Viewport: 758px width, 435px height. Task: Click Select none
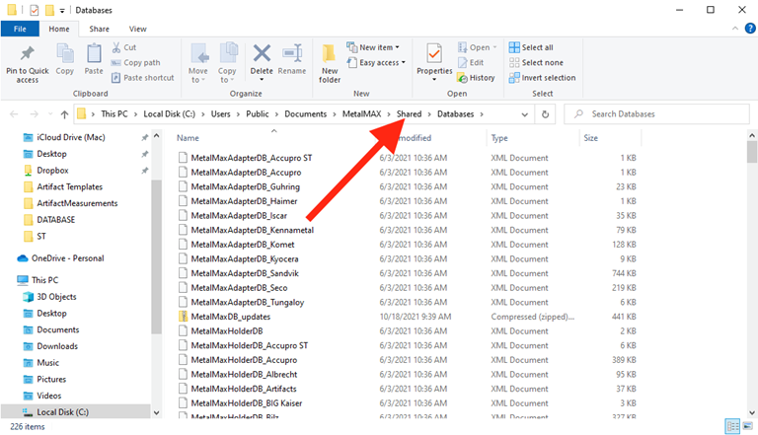click(536, 62)
